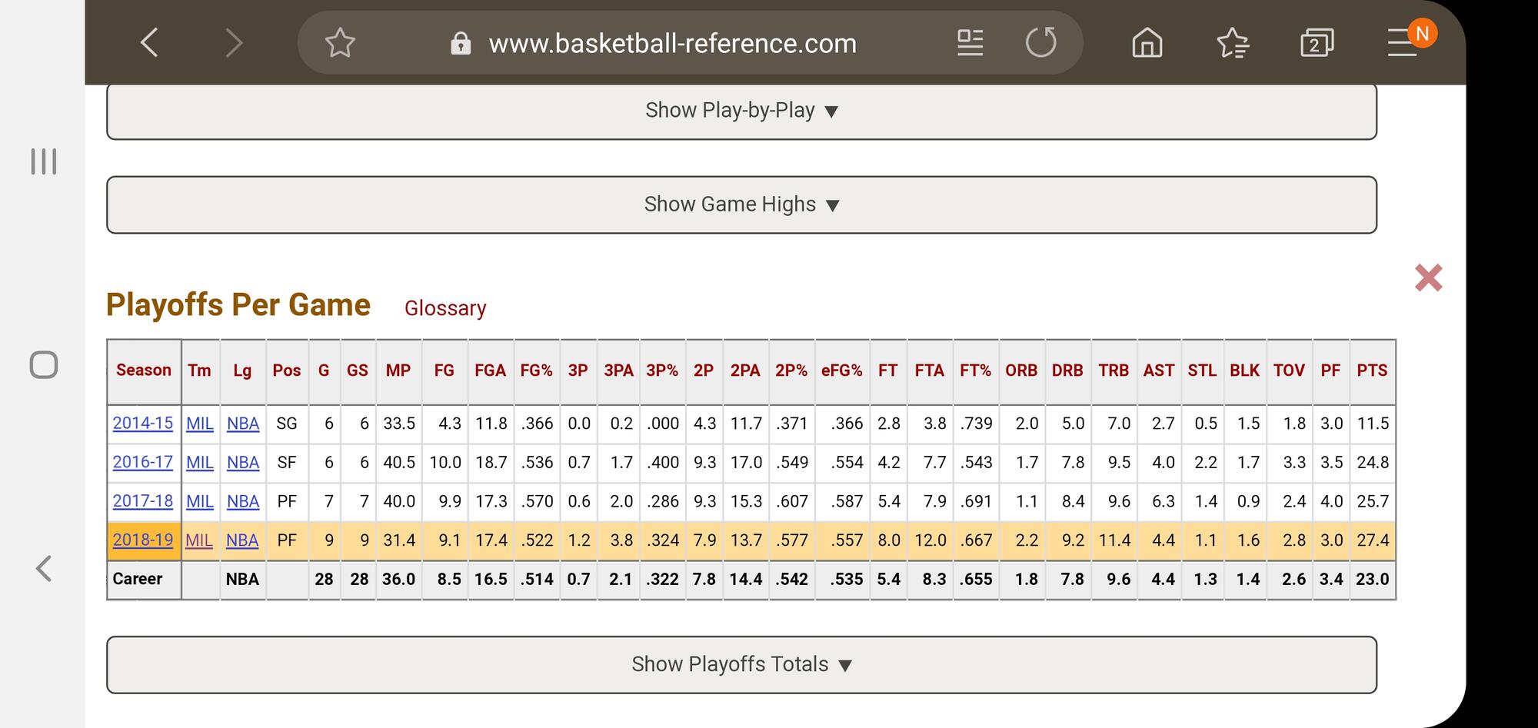Open the saved bookmarks list icon
This screenshot has height=728, width=1538.
click(x=1233, y=43)
